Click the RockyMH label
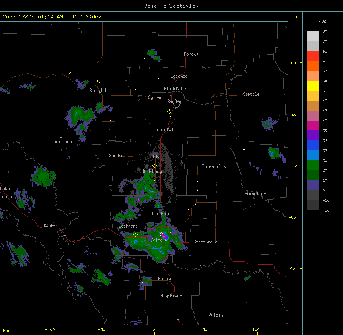This screenshot has width=343, height=335. coord(97,90)
